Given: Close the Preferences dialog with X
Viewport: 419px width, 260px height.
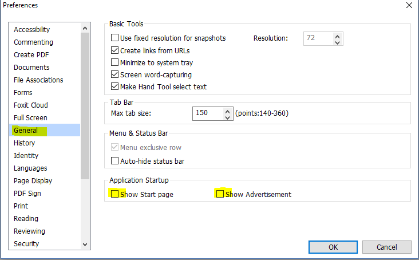Looking at the screenshot, I should 409,5.
